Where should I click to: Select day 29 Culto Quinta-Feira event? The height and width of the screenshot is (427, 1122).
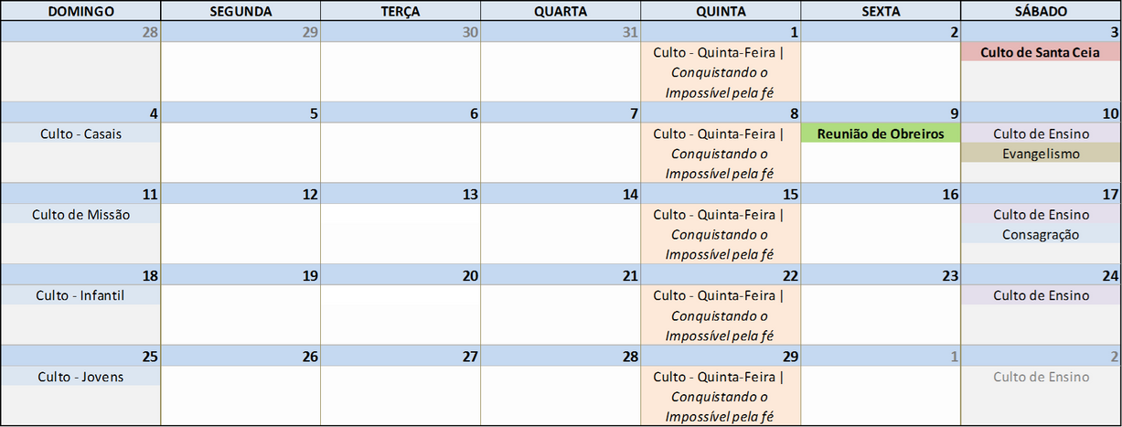721,397
